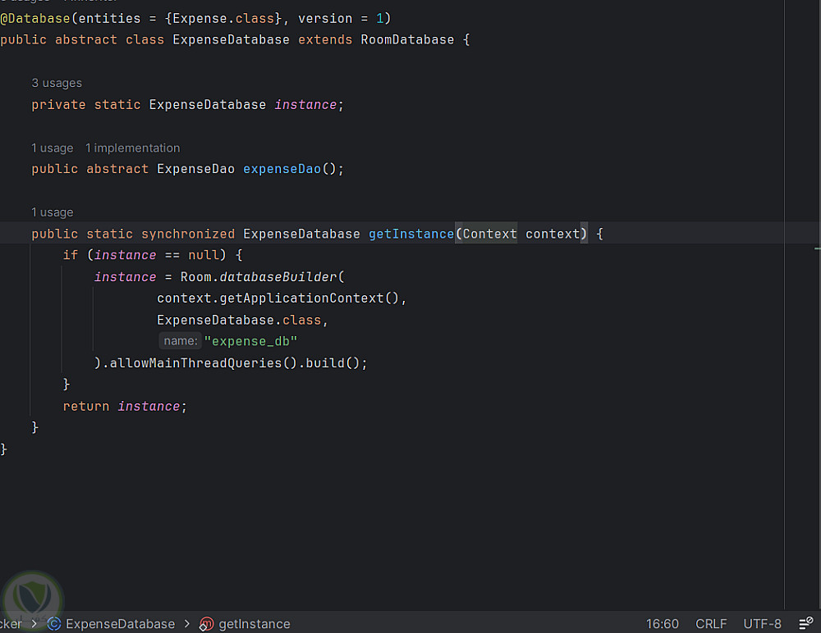This screenshot has height=633, width=821.
Task: Click the @Database annotation
Action: click(35, 18)
